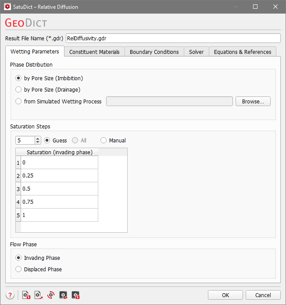Click row header number 5 in saturation table
Image resolution: width=286 pixels, height=305 pixels.
point(18,215)
